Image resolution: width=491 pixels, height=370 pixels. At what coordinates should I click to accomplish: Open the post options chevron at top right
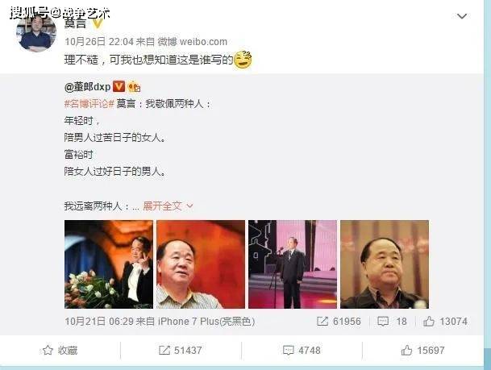tap(462, 16)
